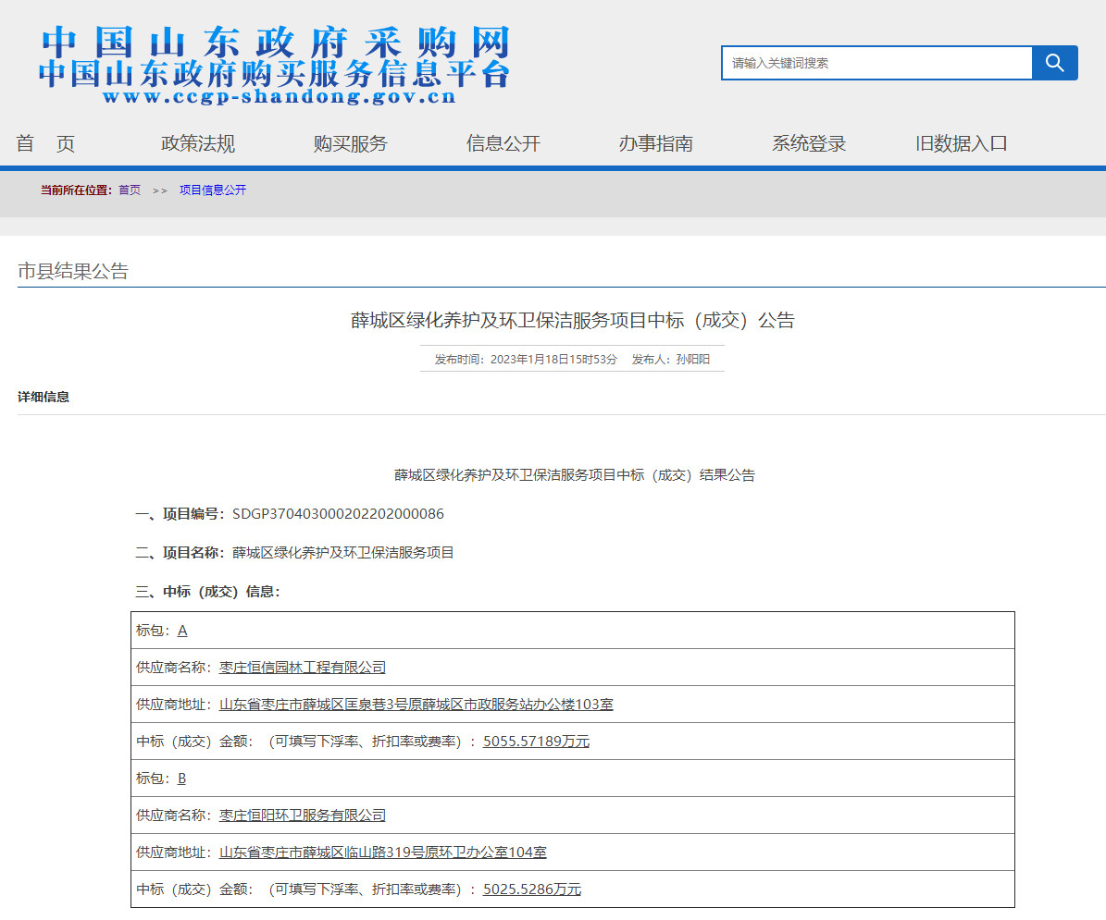The height and width of the screenshot is (920, 1106).
Task: Select supplier name 枣庄恒阳环卫服务有限公司
Action: point(303,815)
